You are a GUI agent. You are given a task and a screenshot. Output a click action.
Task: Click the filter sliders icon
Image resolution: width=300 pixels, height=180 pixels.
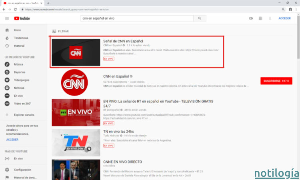coord(54,31)
